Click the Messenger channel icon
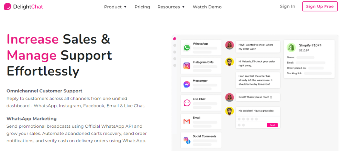This screenshot has height=151, width=352. (187, 84)
